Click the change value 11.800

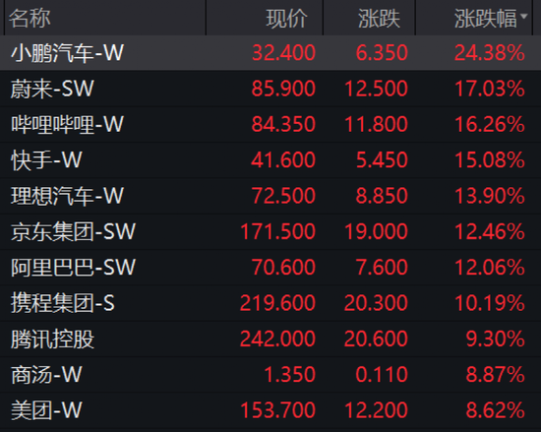point(377,124)
